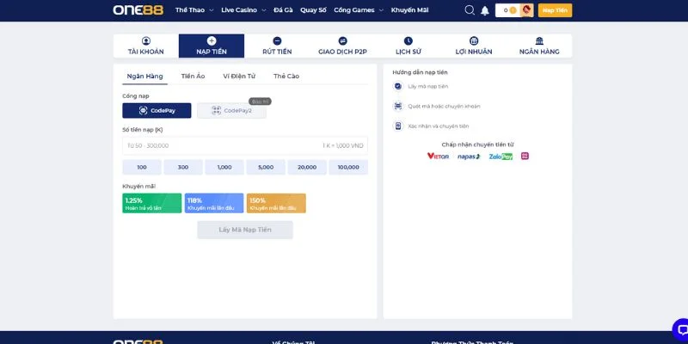
Task: Click the yellow Nạp Tiền header button
Action: [555, 10]
